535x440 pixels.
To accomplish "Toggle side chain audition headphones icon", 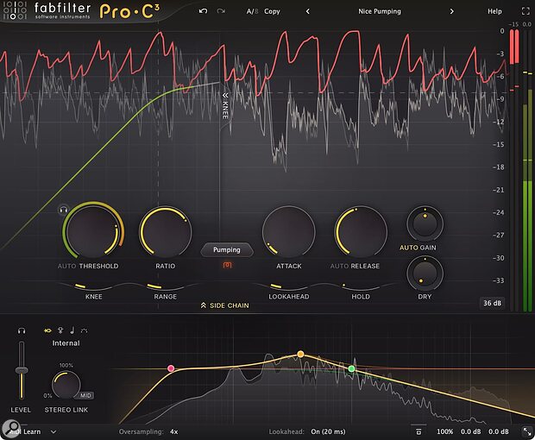I will tap(22, 330).
